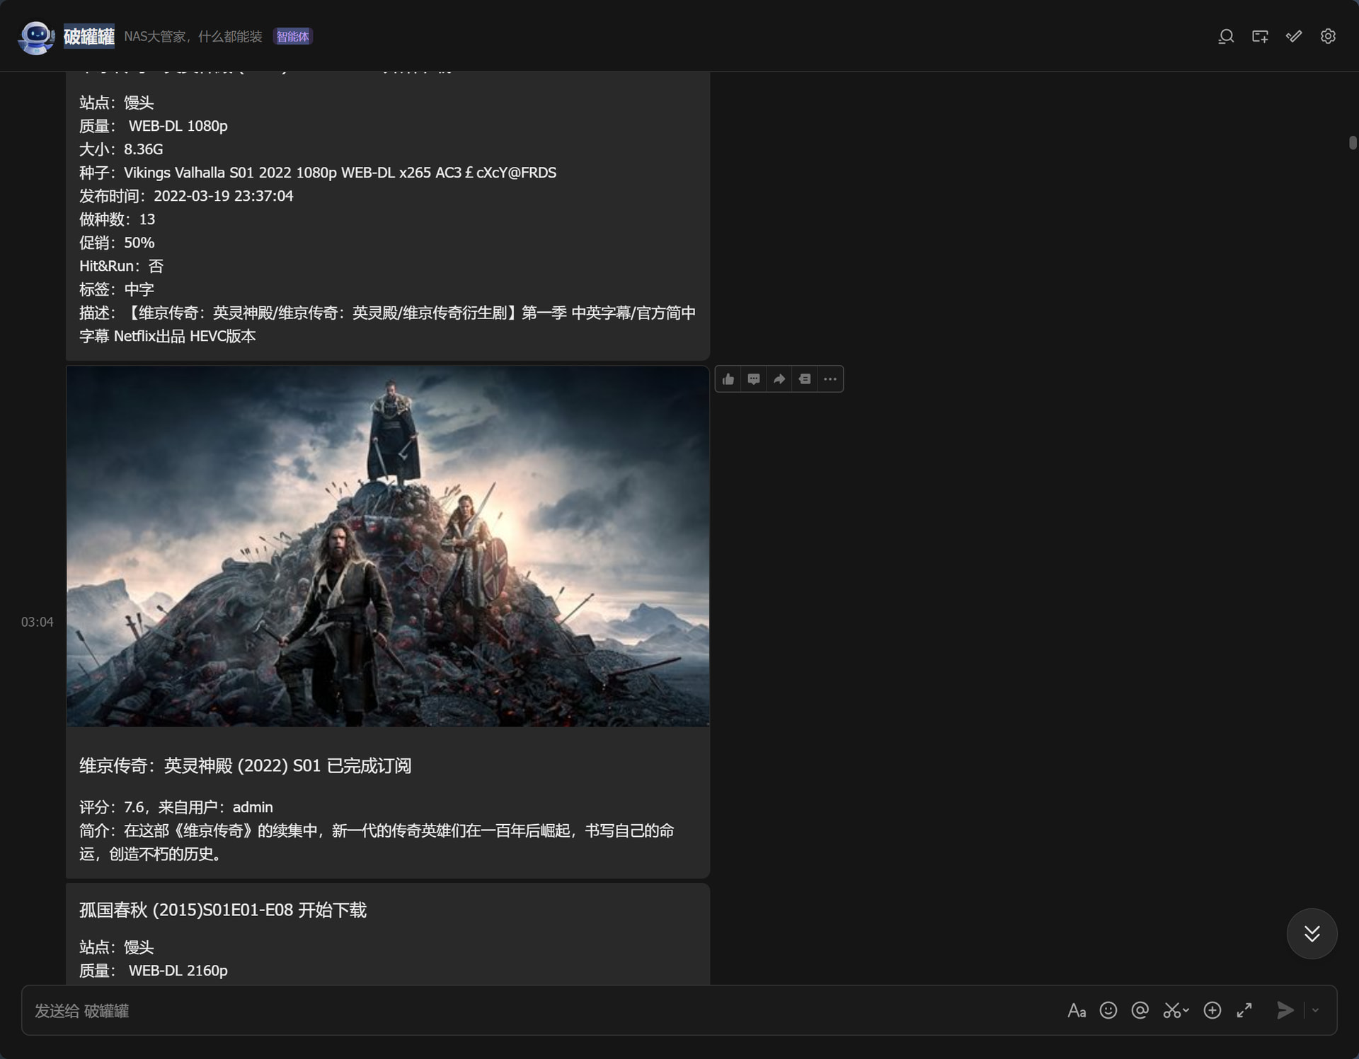Click the send message arrow
This screenshot has height=1059, width=1359.
pyautogui.click(x=1285, y=1011)
